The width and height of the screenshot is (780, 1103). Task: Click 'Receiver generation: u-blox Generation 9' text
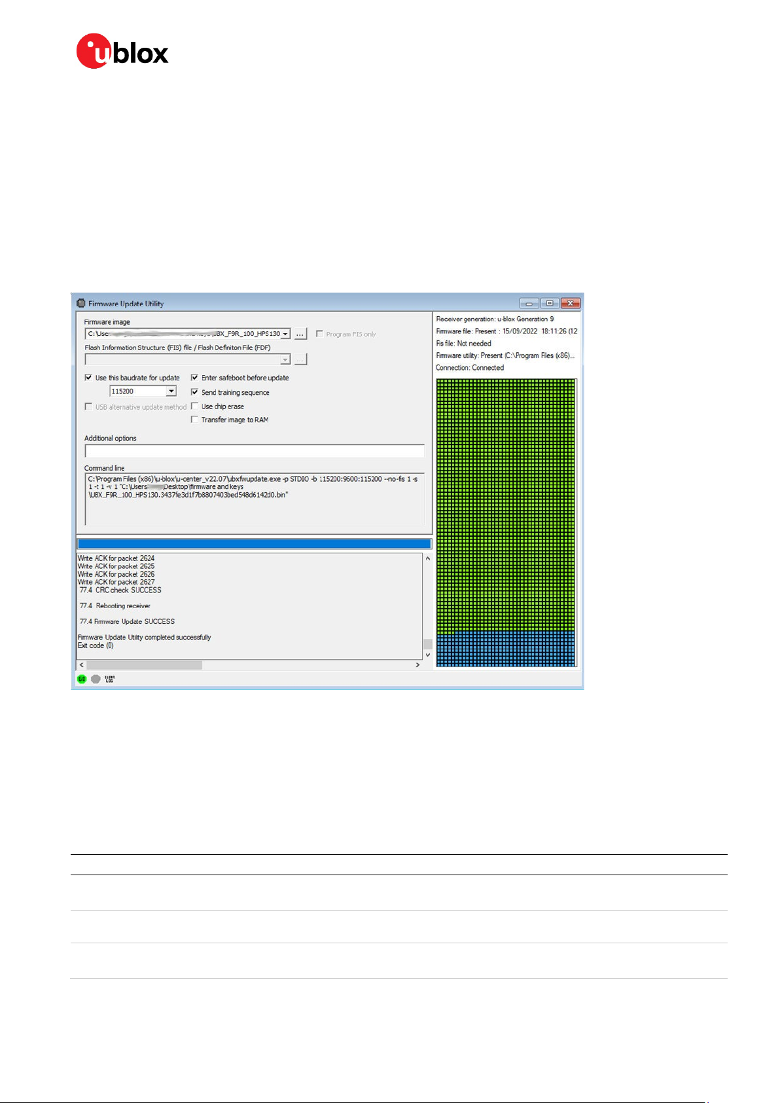[495, 319]
